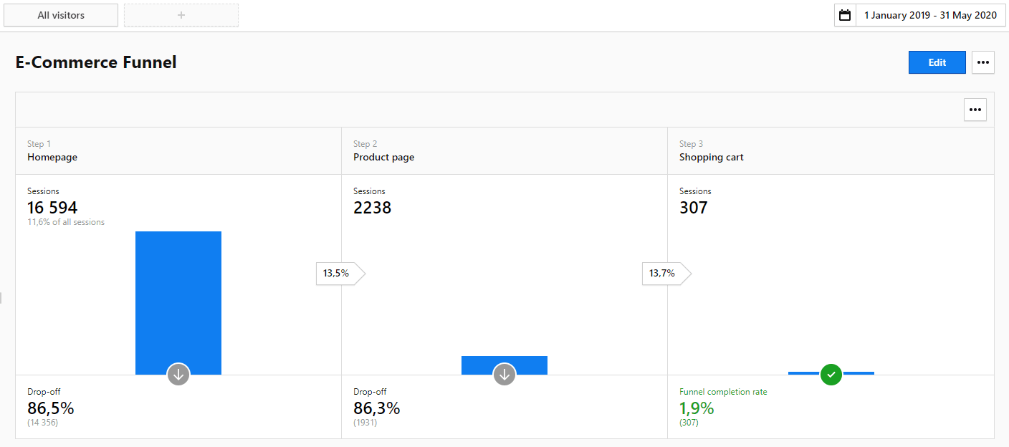Screen dimensions: 1009x447
Task: Click the green funnel completion checkmark icon
Action: (831, 374)
